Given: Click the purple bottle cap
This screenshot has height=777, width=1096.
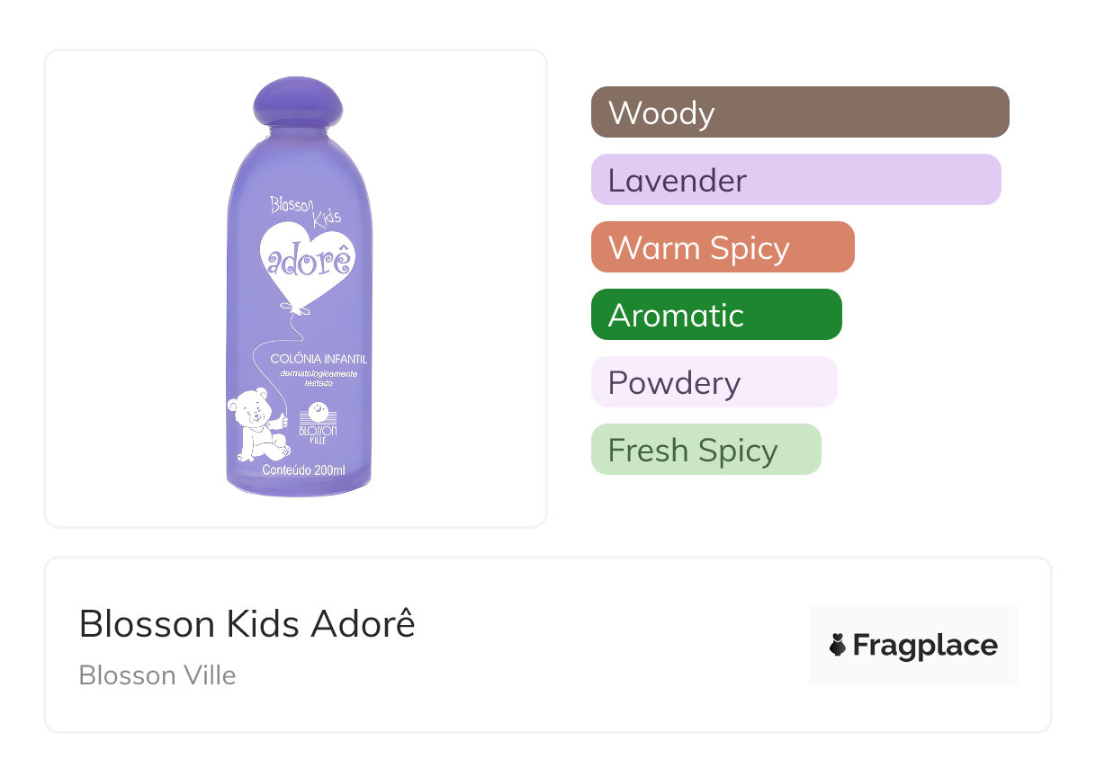Looking at the screenshot, I should click(x=299, y=102).
